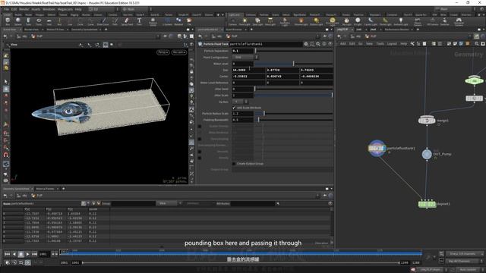486x273 pixels.
Task: Select the Box shelf tool
Action: pos(8,21)
